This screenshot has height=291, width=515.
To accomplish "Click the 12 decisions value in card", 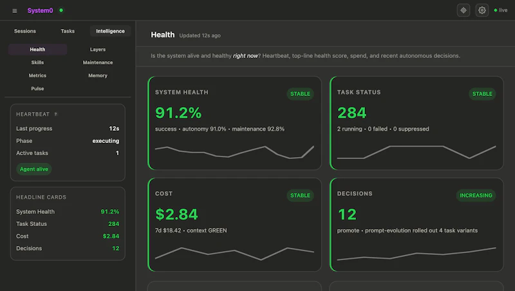I will [x=347, y=214].
